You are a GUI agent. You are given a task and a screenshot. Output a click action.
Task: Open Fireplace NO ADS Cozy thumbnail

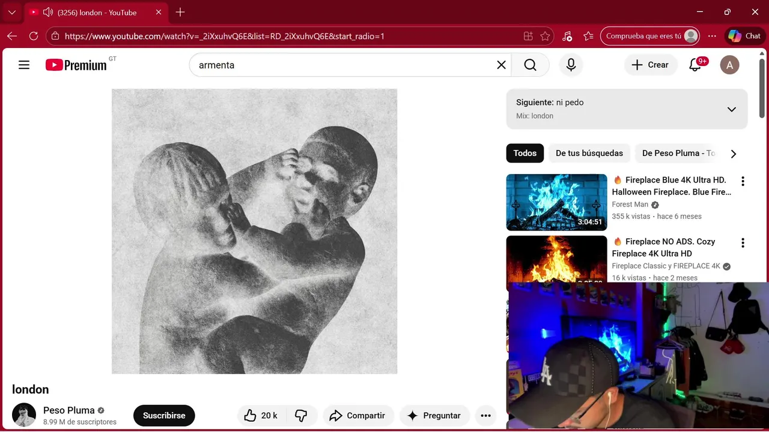(x=556, y=259)
